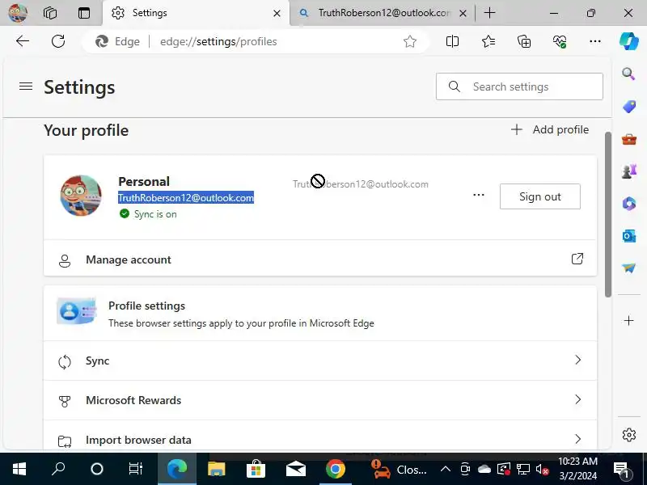Click the Sign out button
The image size is (647, 485).
pos(539,196)
